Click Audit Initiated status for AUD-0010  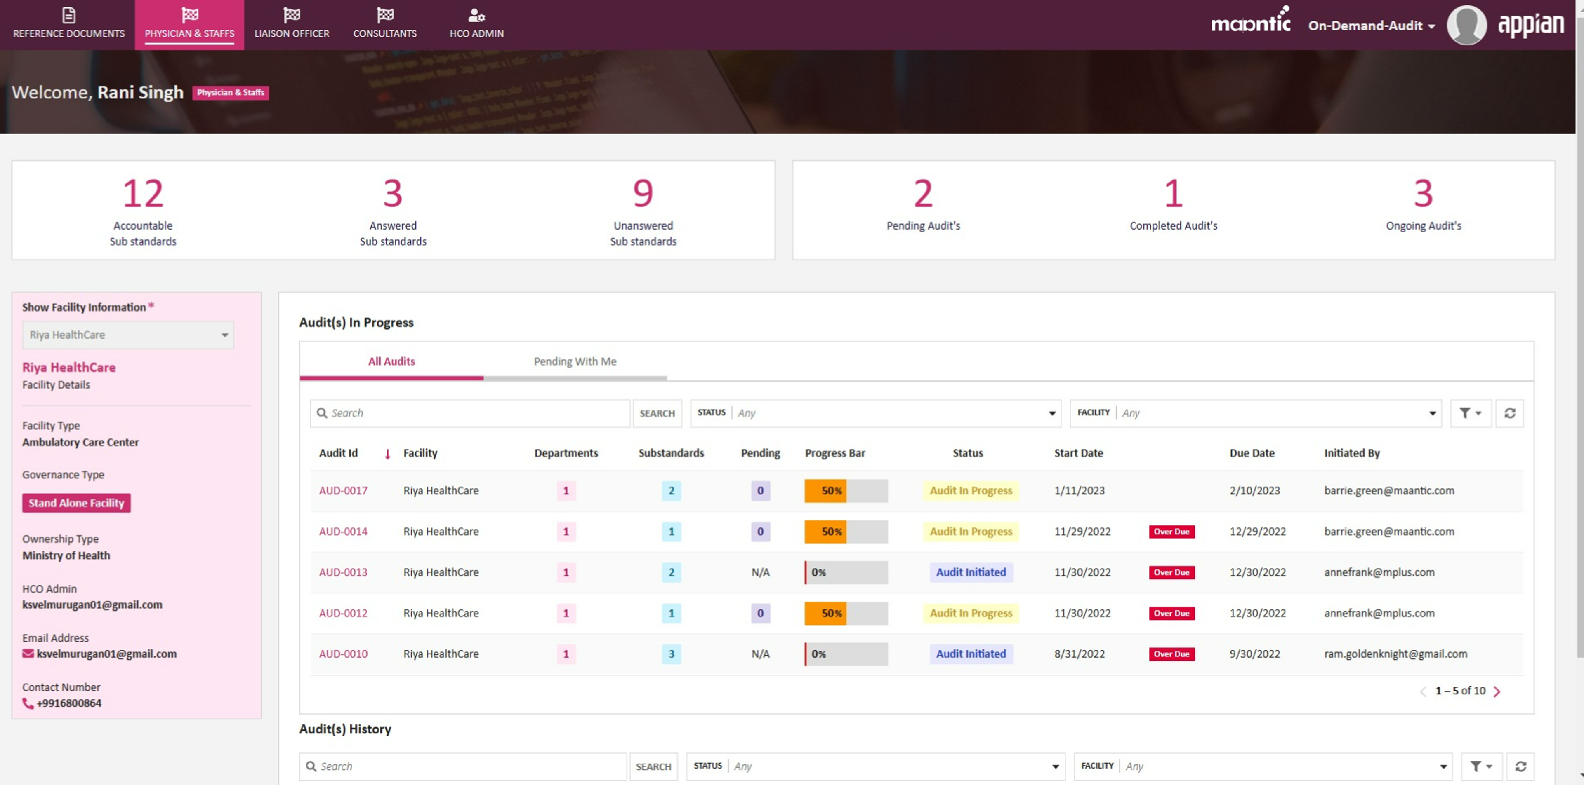(x=971, y=654)
